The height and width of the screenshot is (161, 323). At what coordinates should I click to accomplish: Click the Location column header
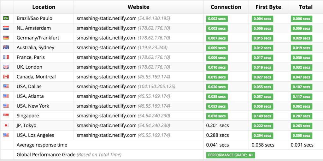point(44,7)
